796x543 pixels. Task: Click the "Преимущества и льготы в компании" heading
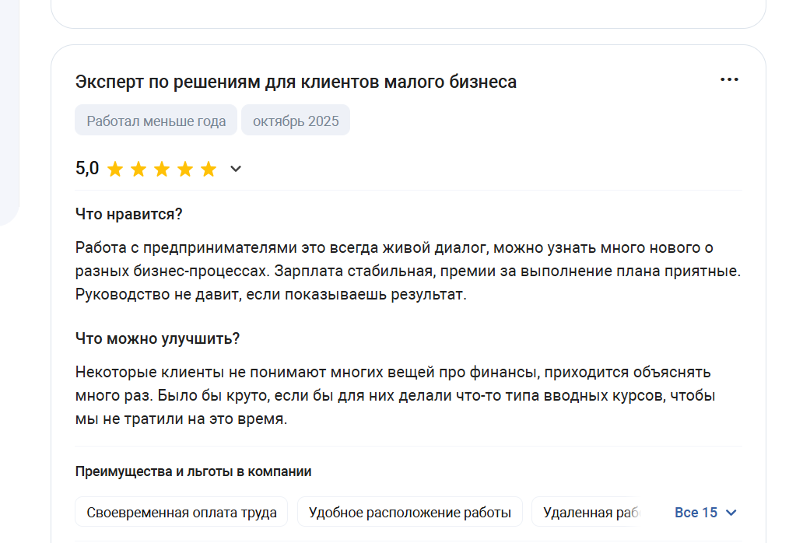pyautogui.click(x=194, y=471)
